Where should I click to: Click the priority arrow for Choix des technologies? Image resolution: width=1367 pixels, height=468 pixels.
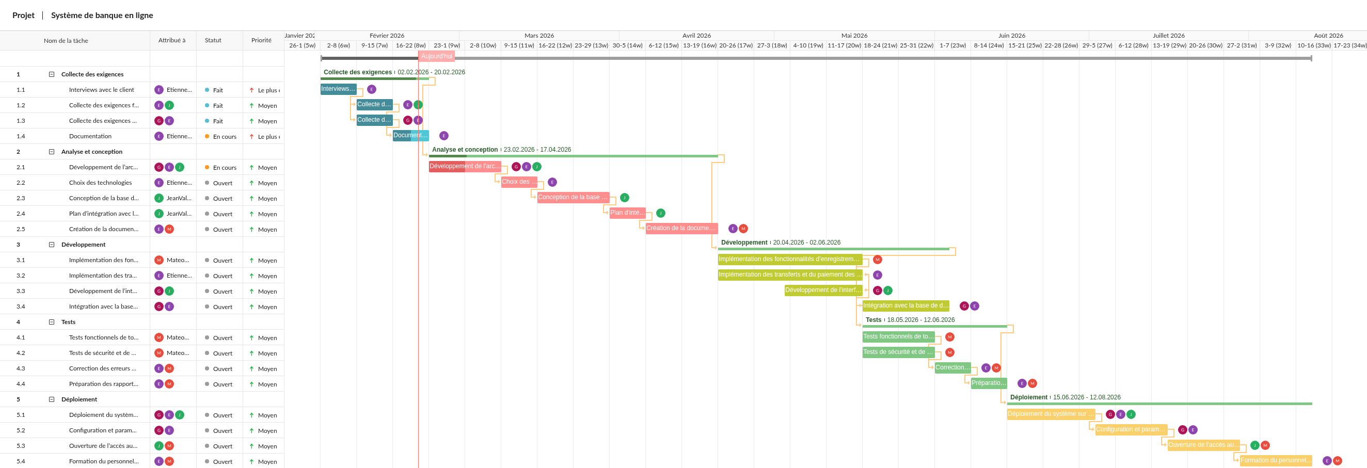[x=251, y=183]
